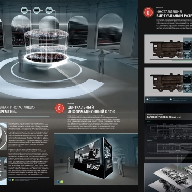Select the lower brown locomotive cutaway image

(168, 82)
